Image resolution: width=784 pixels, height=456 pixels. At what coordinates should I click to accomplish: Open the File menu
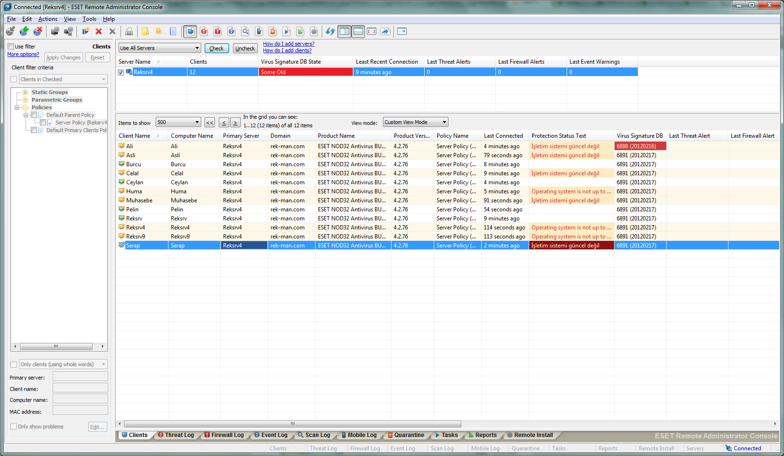pyautogui.click(x=11, y=19)
